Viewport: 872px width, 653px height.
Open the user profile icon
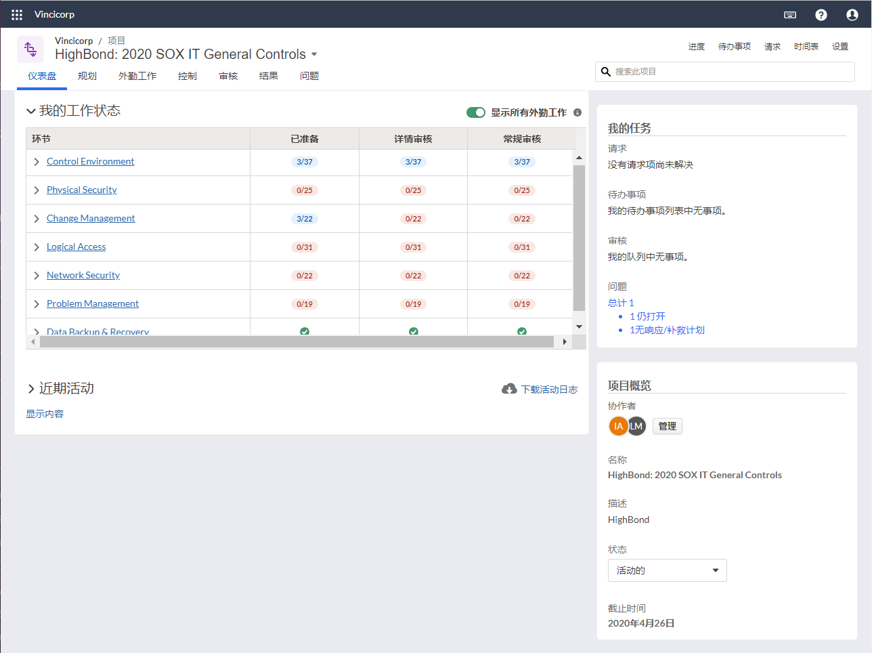(852, 14)
